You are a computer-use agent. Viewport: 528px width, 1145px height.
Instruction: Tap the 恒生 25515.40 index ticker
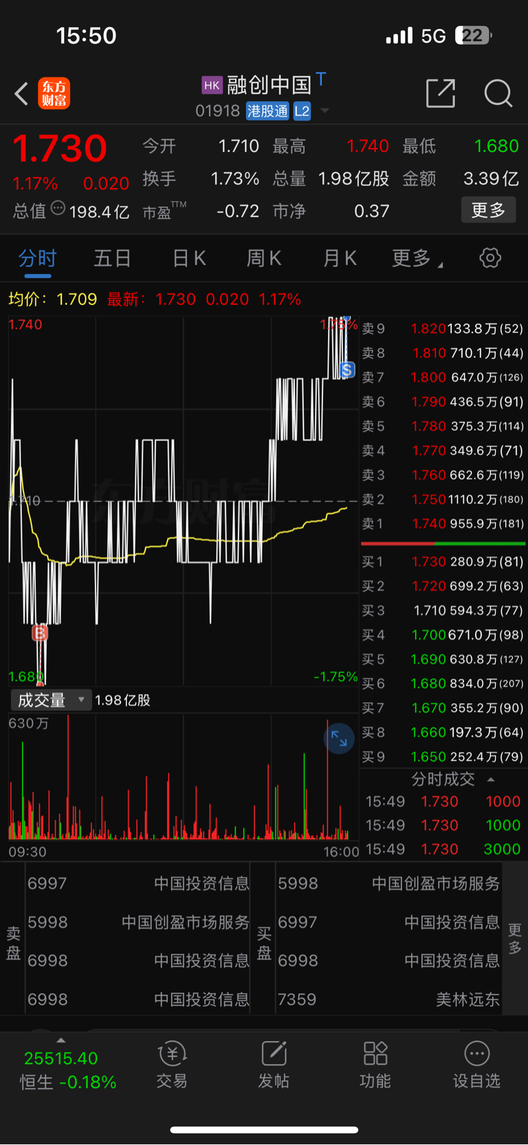pos(67,1070)
